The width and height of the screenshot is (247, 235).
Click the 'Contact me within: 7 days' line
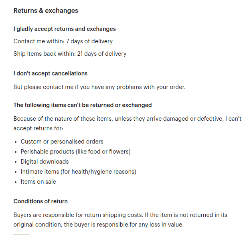pyautogui.click(x=63, y=41)
